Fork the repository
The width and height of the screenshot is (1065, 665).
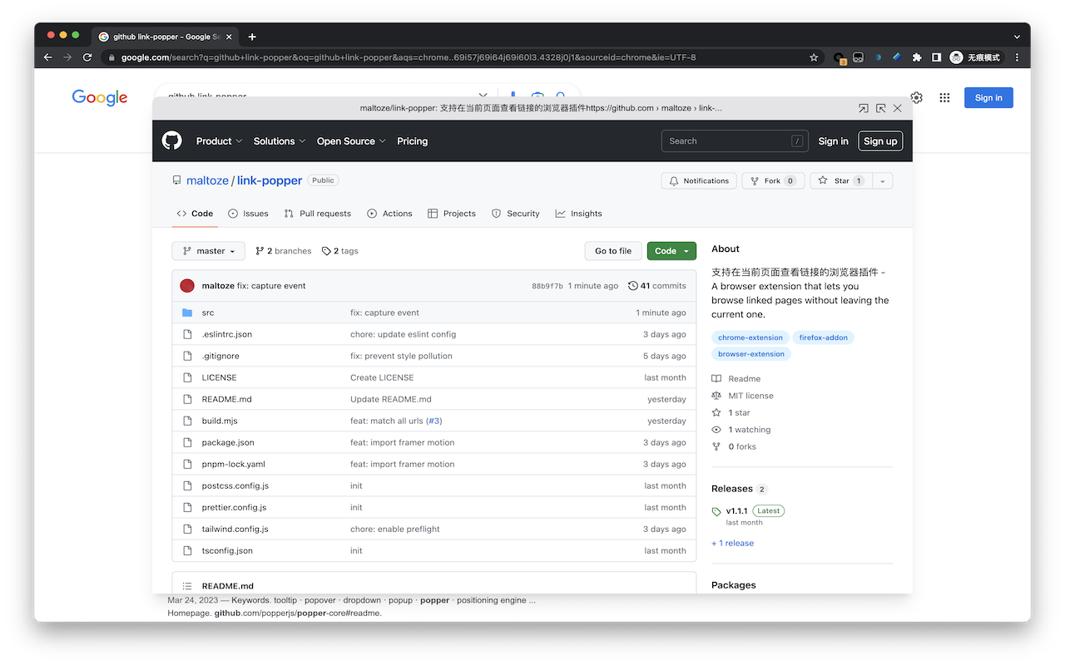(773, 180)
